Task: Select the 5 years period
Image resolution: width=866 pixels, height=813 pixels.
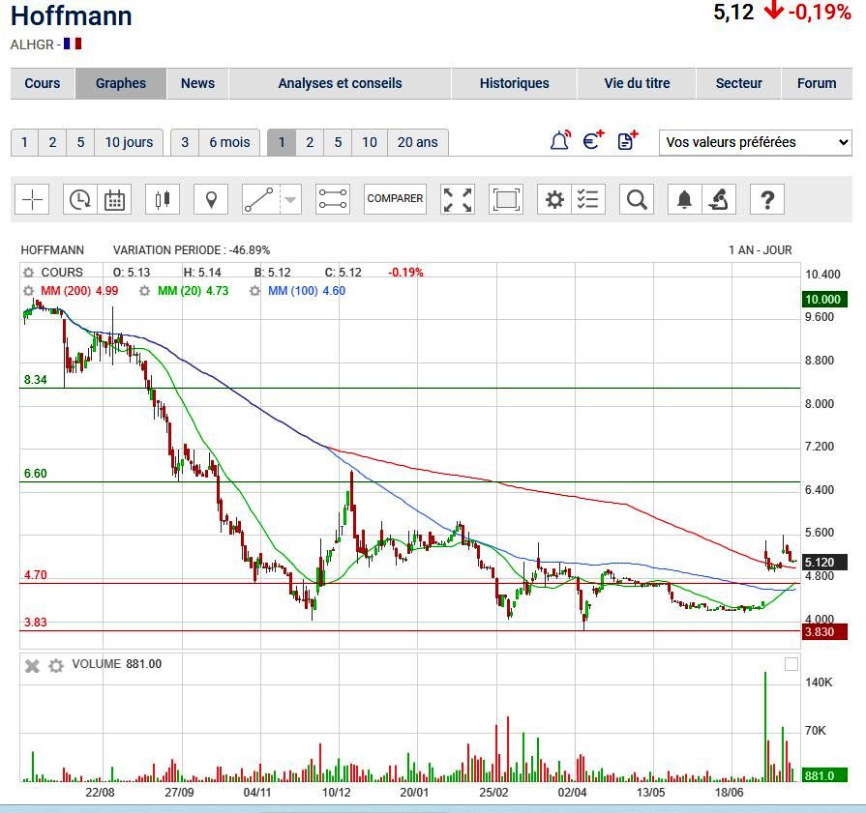Action: (338, 142)
